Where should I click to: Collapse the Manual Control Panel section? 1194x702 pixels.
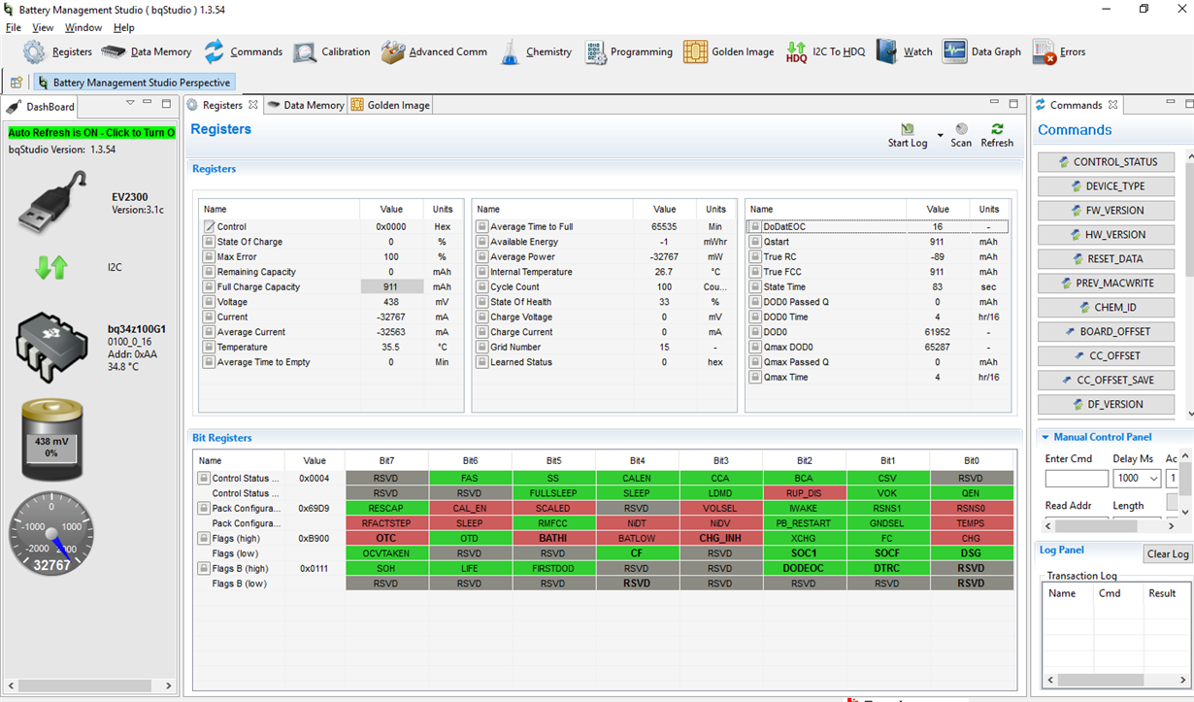click(1045, 437)
